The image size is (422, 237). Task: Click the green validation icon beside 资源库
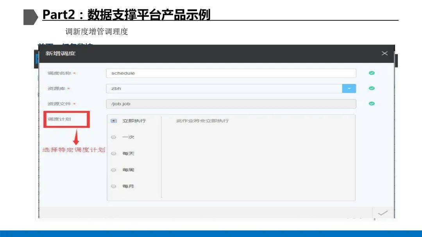(x=372, y=88)
